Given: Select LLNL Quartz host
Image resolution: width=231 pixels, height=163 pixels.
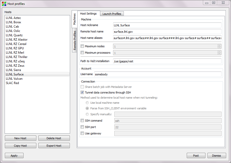Looking at the screenshot, I should [x=37, y=35].
